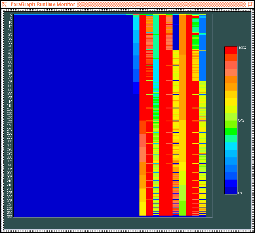255x233 pixels.
Task: Click the 100% legend label
Action: 242,48
